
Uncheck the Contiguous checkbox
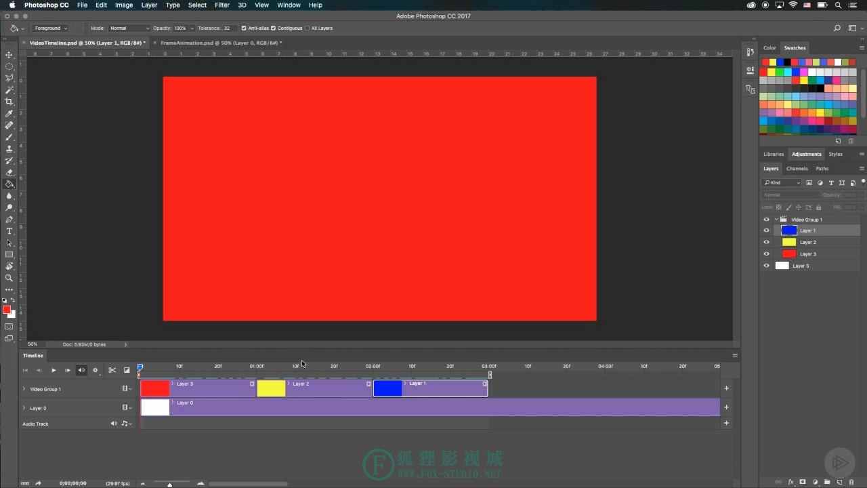pyautogui.click(x=275, y=28)
